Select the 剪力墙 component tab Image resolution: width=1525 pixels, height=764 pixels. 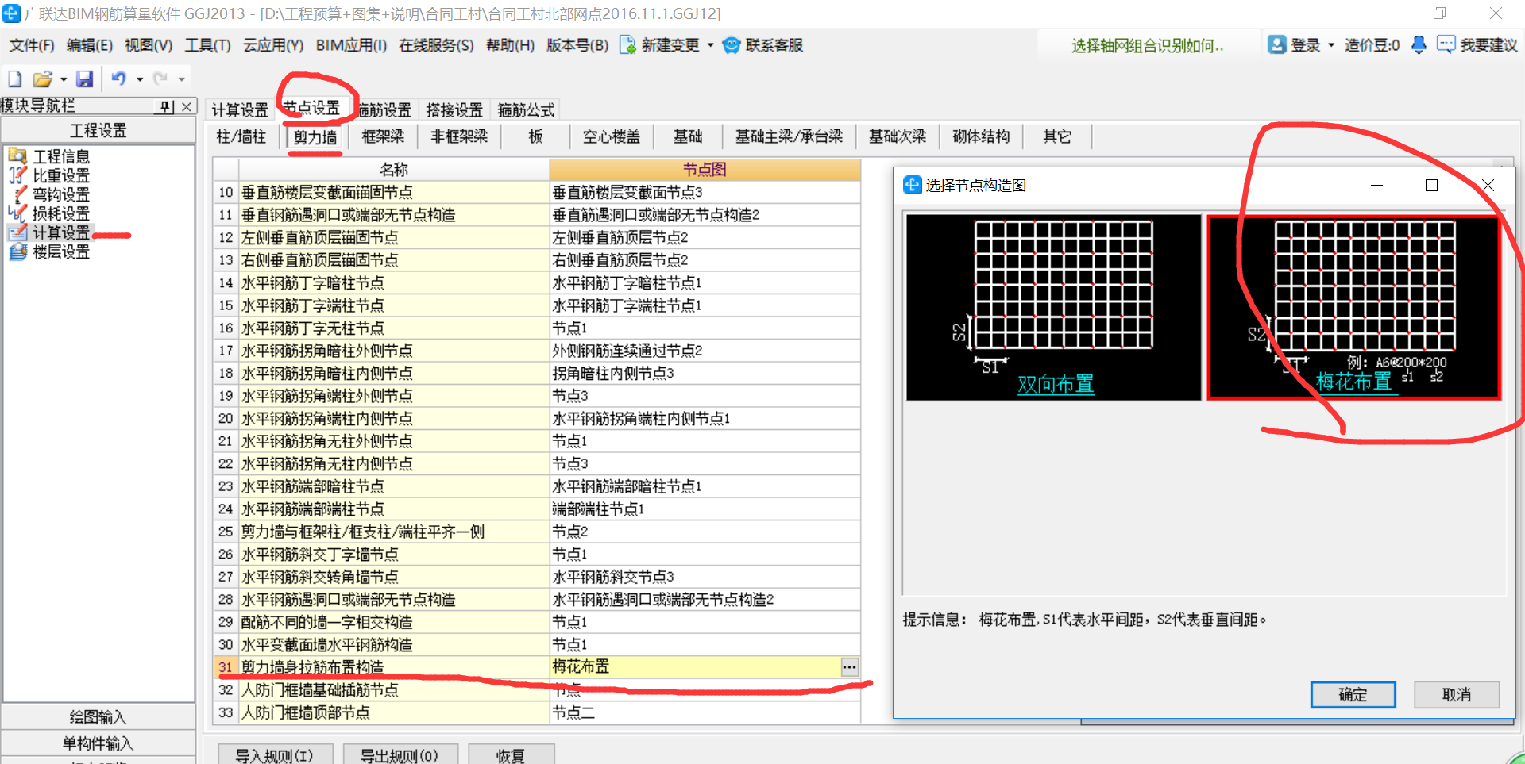point(315,137)
